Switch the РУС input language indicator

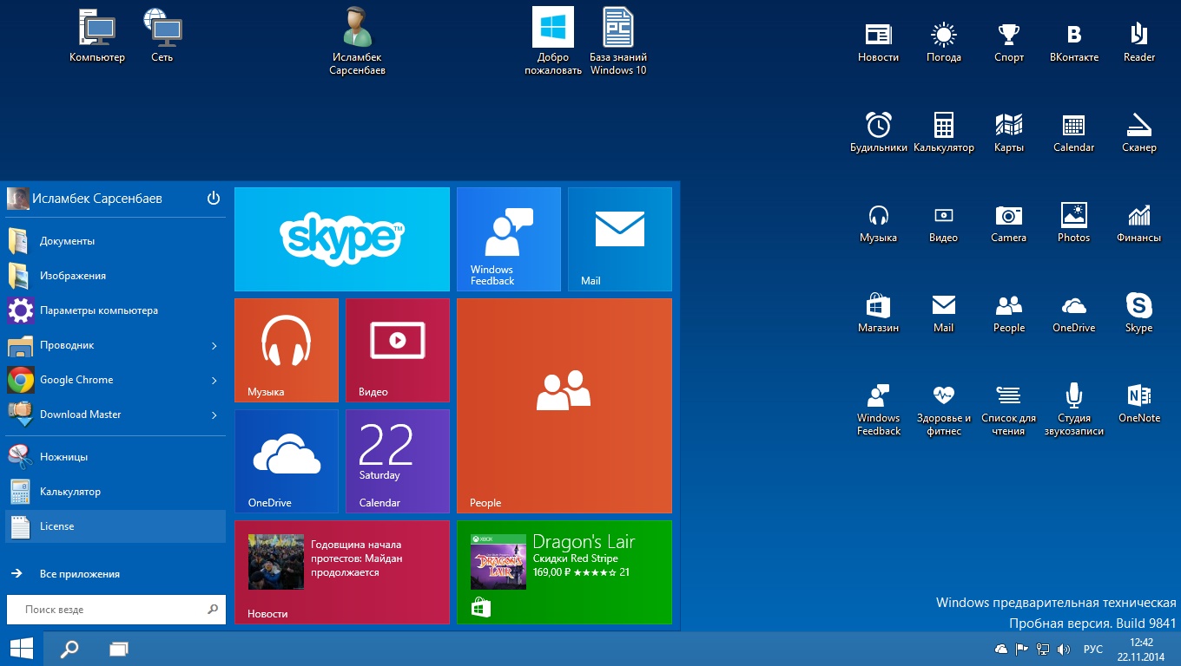1093,650
